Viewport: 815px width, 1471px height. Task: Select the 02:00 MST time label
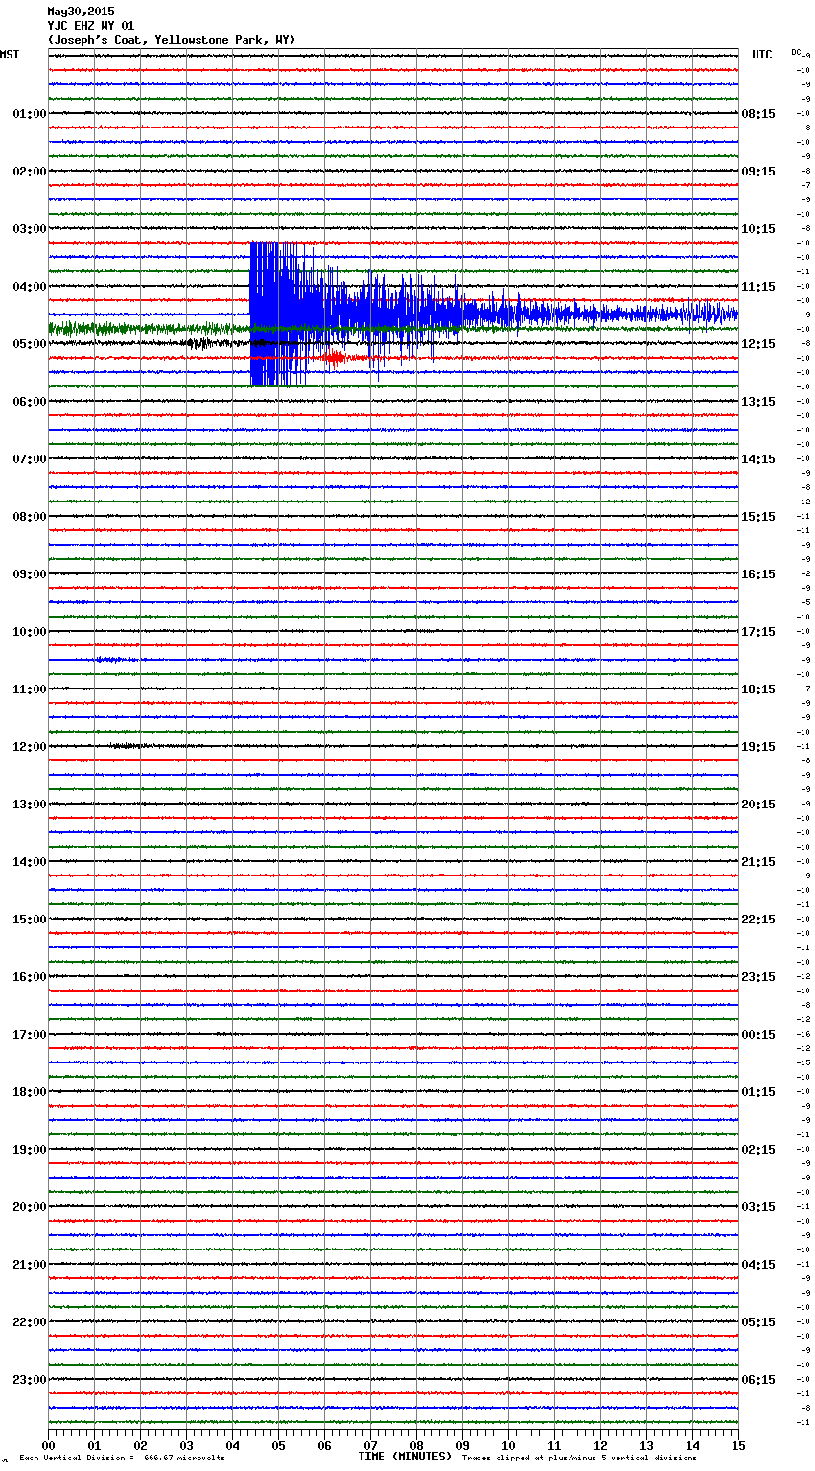pyautogui.click(x=29, y=172)
